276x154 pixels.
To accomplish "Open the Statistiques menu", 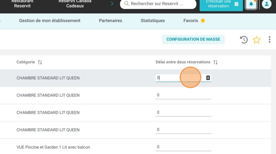I will pos(153,21).
